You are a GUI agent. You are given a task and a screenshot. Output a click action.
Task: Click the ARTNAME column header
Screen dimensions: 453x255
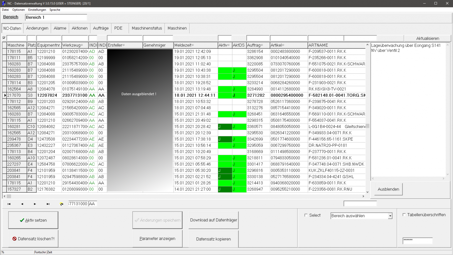[x=337, y=45]
